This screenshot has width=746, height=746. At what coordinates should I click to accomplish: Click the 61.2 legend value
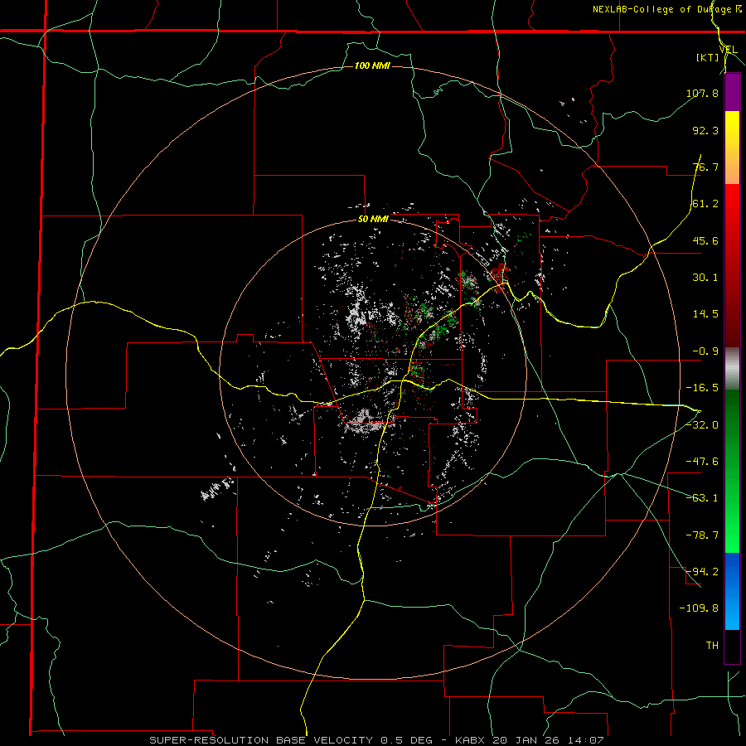(705, 204)
